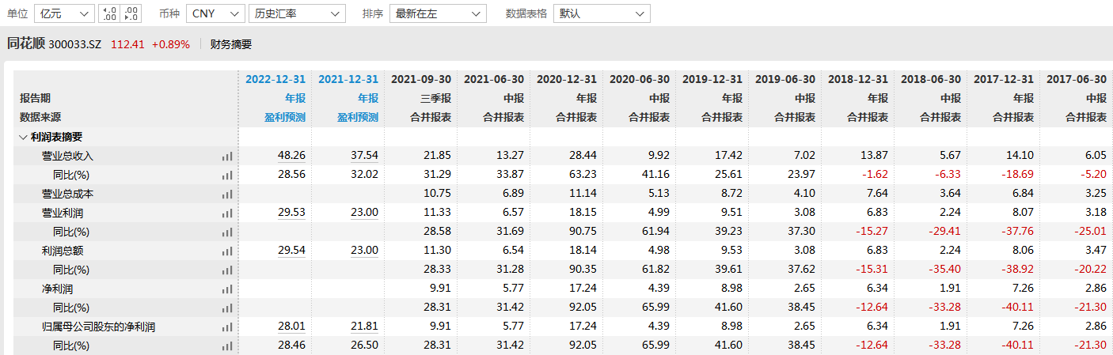This screenshot has width=1113, height=355.
Task: Click chart icon in 利润总额 row
Action: 228,251
